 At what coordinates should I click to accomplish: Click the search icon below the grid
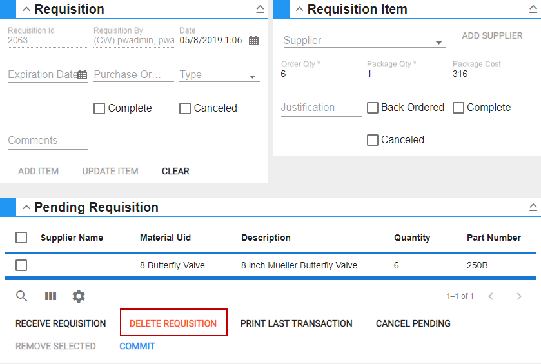[x=22, y=296]
